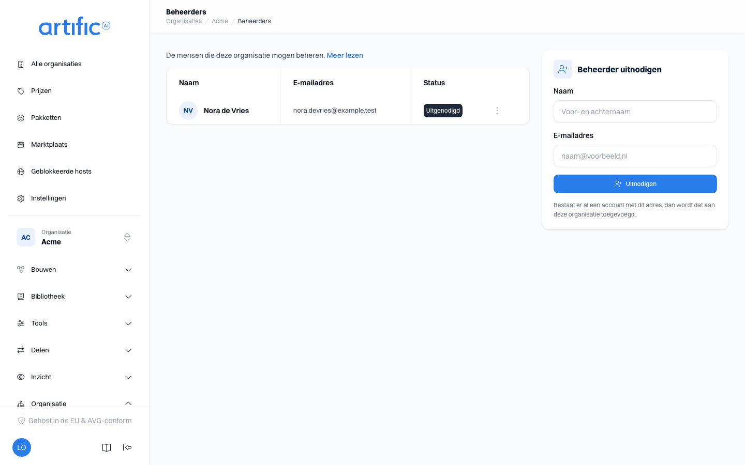
Task: Open the LO user profile avatar
Action: tap(22, 447)
